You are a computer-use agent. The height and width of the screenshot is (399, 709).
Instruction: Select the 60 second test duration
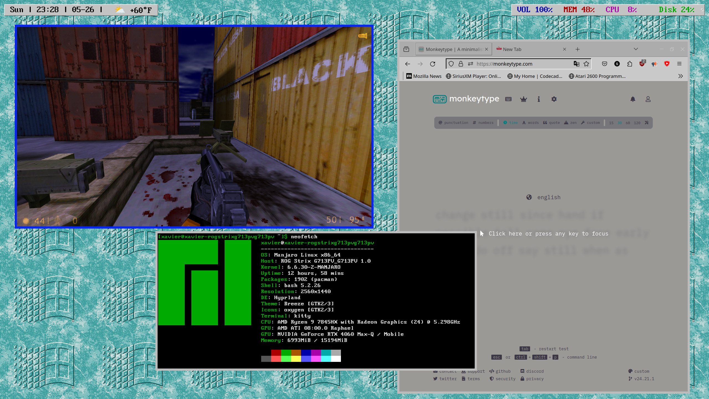pyautogui.click(x=628, y=122)
